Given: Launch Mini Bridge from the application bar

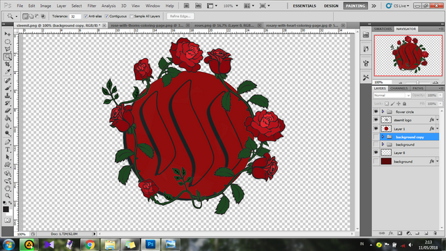Looking at the screenshot, I should [x=198, y=6].
